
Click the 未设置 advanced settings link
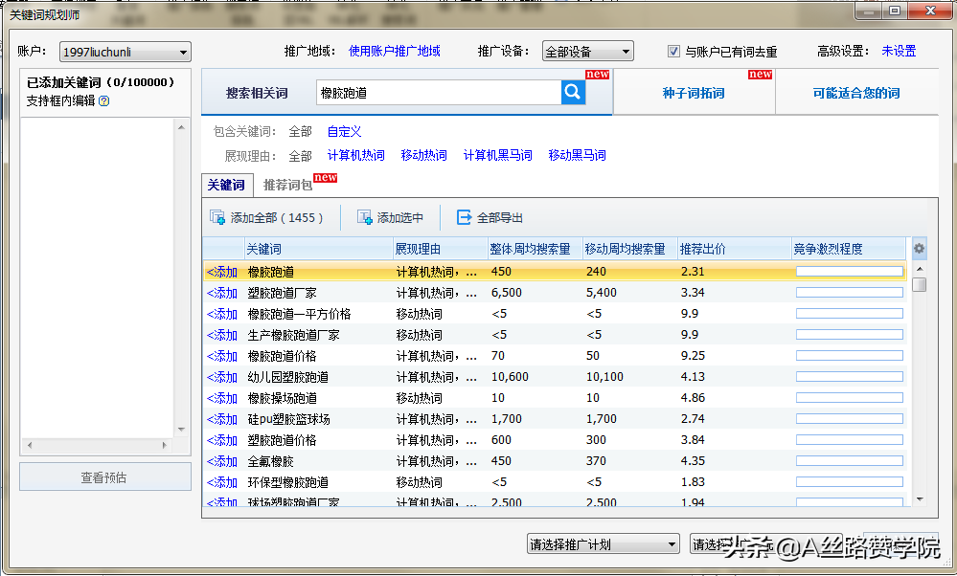pyautogui.click(x=899, y=52)
